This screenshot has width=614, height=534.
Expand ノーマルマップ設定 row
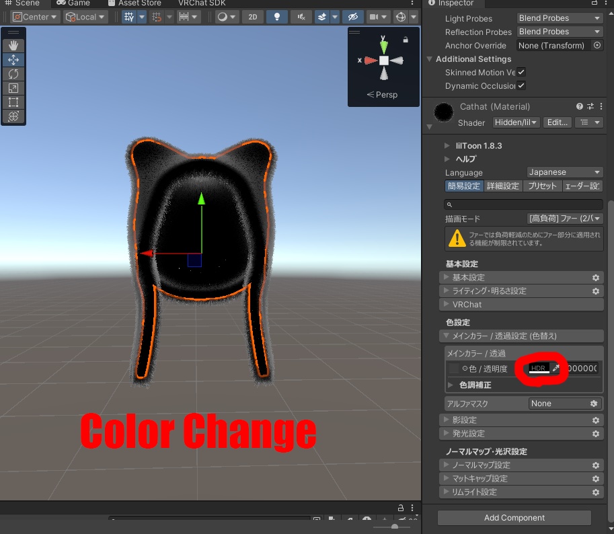pyautogui.click(x=521, y=465)
